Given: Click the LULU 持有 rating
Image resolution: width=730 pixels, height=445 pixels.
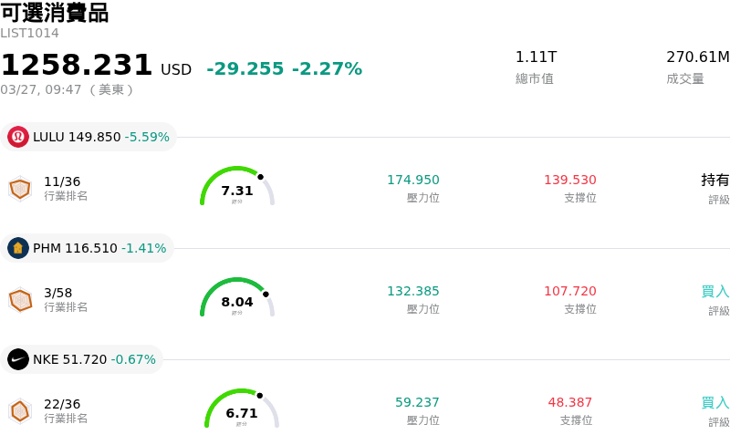Looking at the screenshot, I should (715, 180).
